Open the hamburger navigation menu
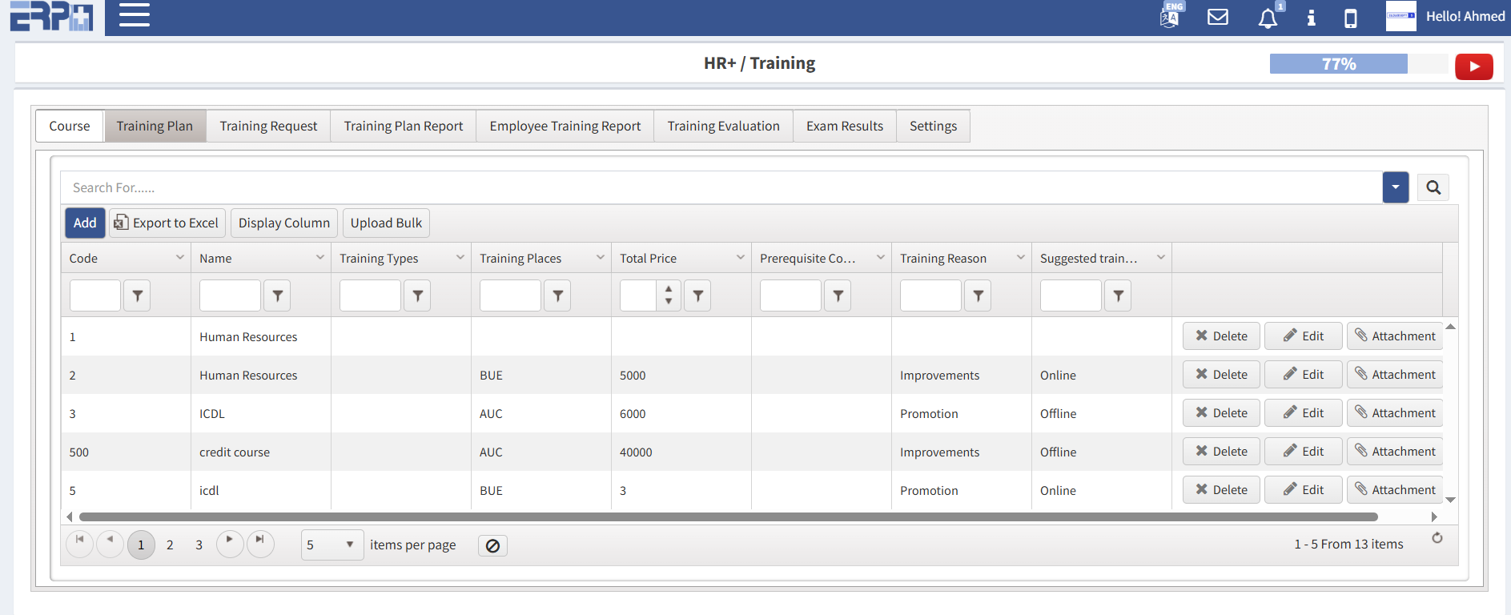This screenshot has height=615, width=1511. click(x=135, y=15)
